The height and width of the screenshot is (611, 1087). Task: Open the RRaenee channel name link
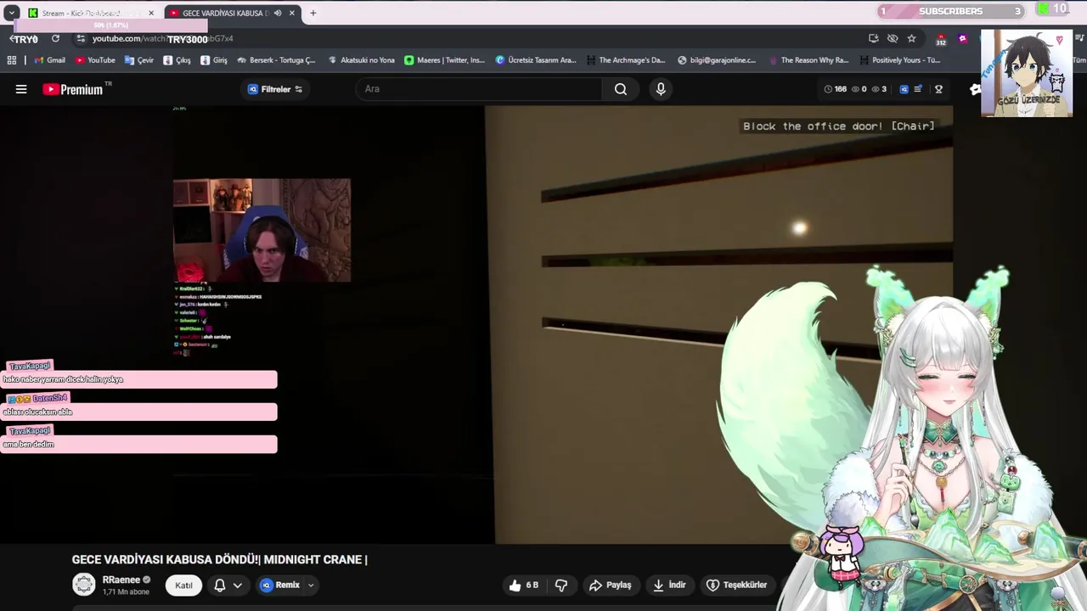[121, 580]
